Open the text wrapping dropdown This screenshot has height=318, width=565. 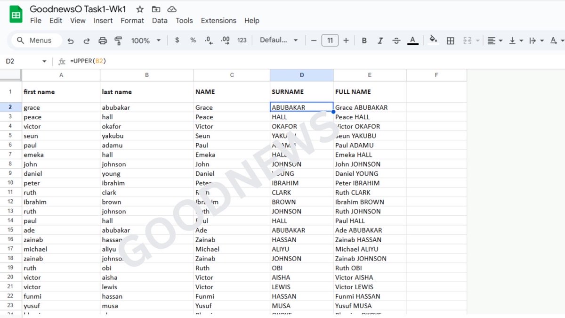pos(536,41)
